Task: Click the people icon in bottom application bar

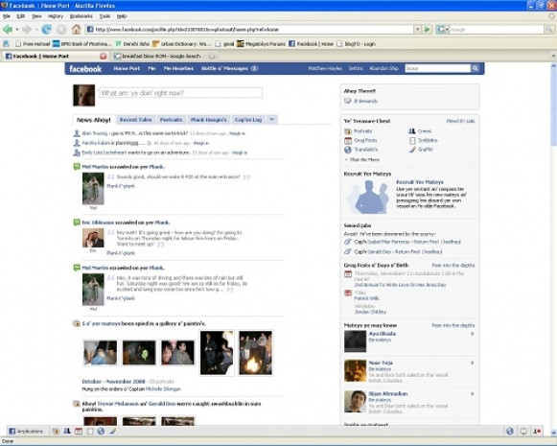Action: (x=66, y=431)
